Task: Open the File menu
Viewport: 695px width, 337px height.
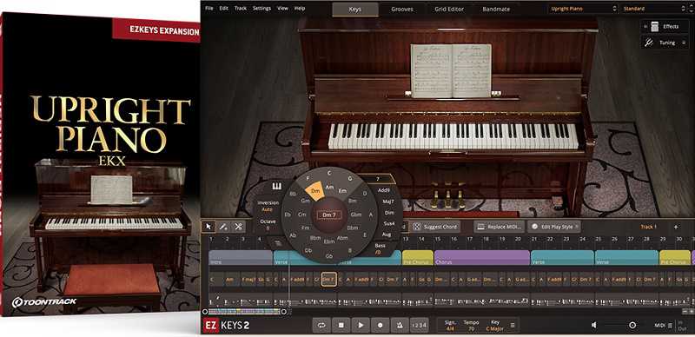Action: [x=209, y=9]
